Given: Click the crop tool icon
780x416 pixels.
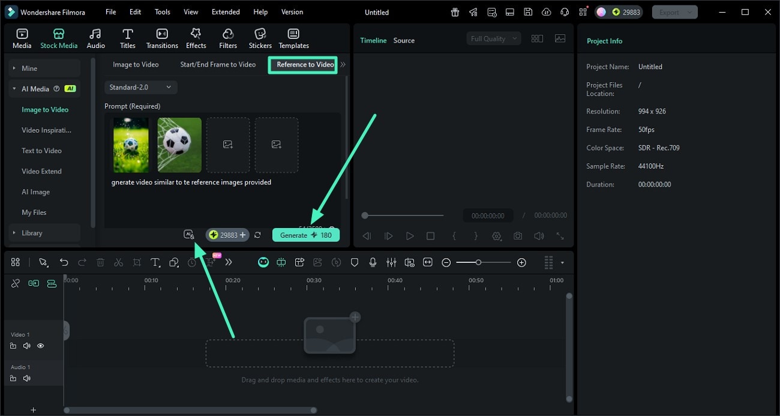Looking at the screenshot, I should (137, 262).
